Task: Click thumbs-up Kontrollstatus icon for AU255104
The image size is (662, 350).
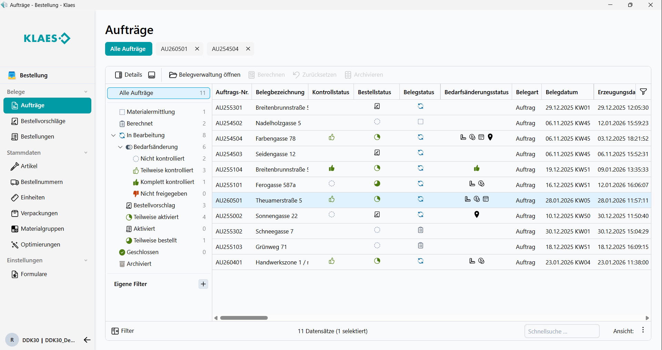Action: tap(332, 168)
